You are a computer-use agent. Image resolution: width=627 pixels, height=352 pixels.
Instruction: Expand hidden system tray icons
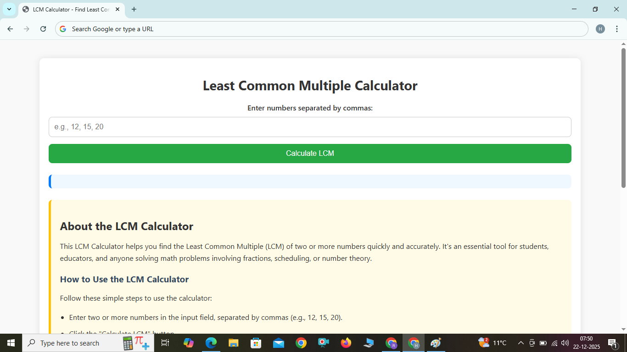click(521, 343)
